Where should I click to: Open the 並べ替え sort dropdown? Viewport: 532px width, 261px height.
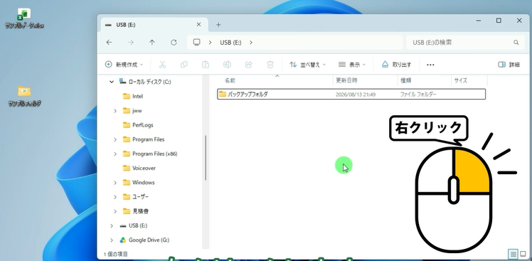(307, 65)
